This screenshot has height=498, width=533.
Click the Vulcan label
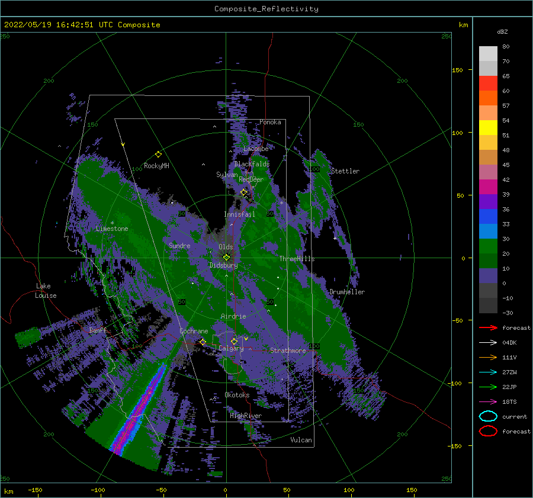coord(301,440)
